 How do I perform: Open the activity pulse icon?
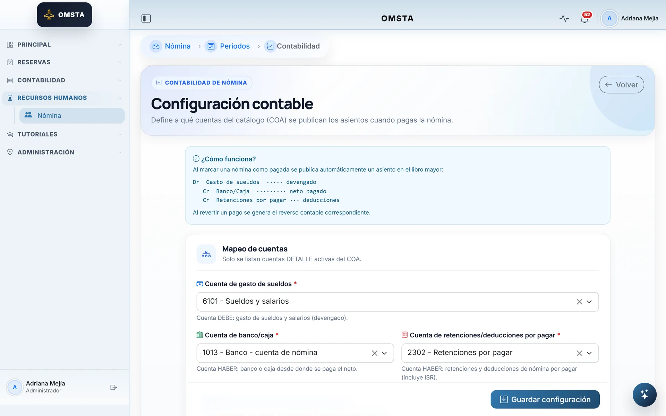point(564,18)
